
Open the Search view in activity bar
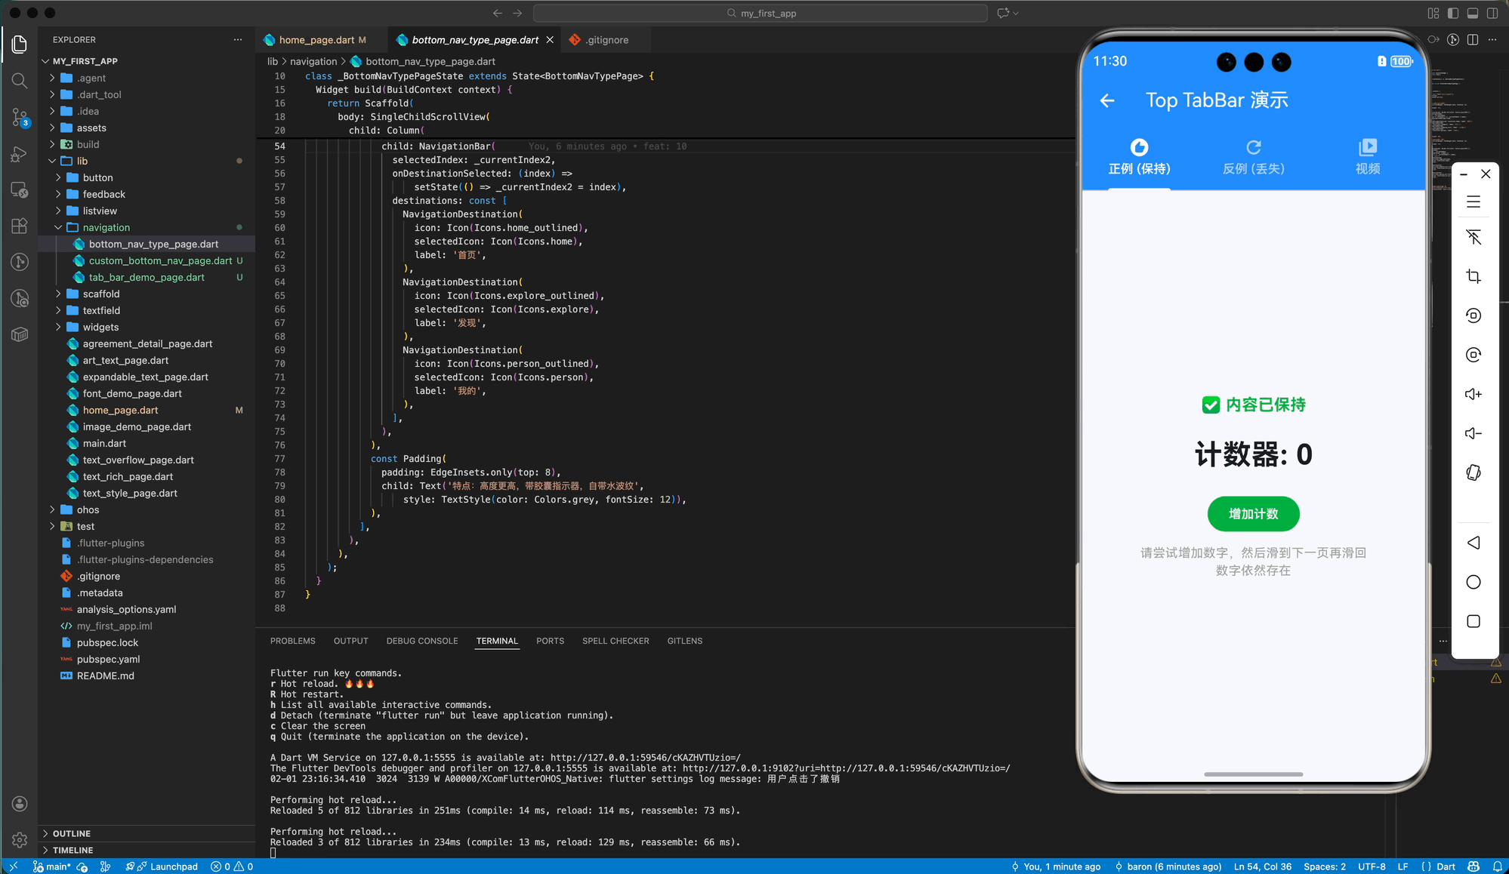pyautogui.click(x=20, y=81)
